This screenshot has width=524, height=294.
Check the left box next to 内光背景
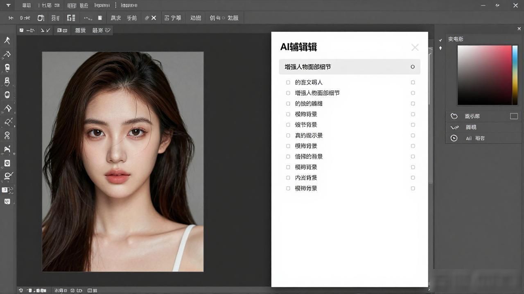pyautogui.click(x=288, y=178)
